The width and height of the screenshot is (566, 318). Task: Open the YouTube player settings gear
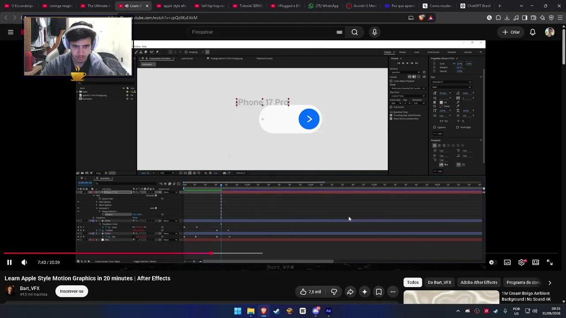pyautogui.click(x=521, y=262)
